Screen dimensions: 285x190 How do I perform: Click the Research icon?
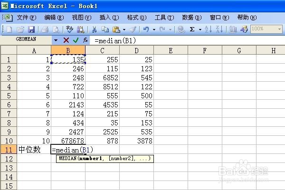point(81,29)
